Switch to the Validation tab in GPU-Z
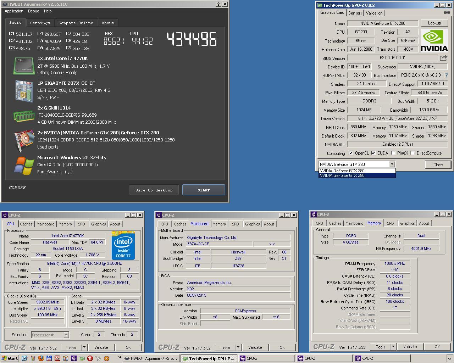 [374, 13]
